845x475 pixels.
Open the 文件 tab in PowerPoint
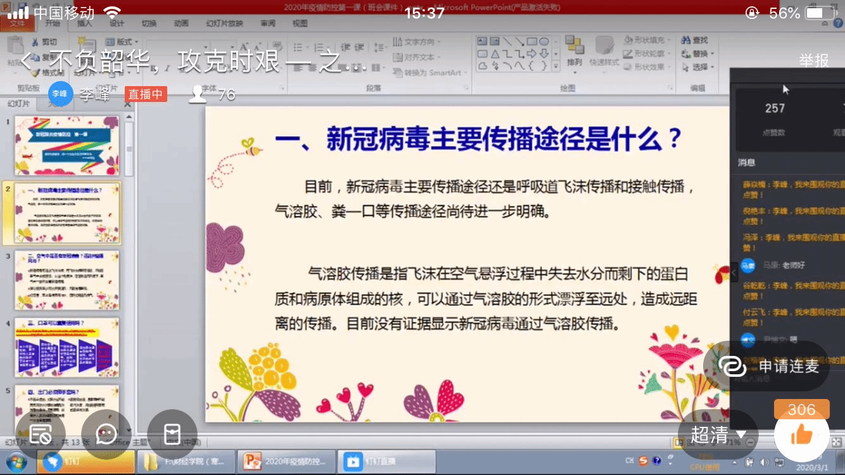pos(18,23)
